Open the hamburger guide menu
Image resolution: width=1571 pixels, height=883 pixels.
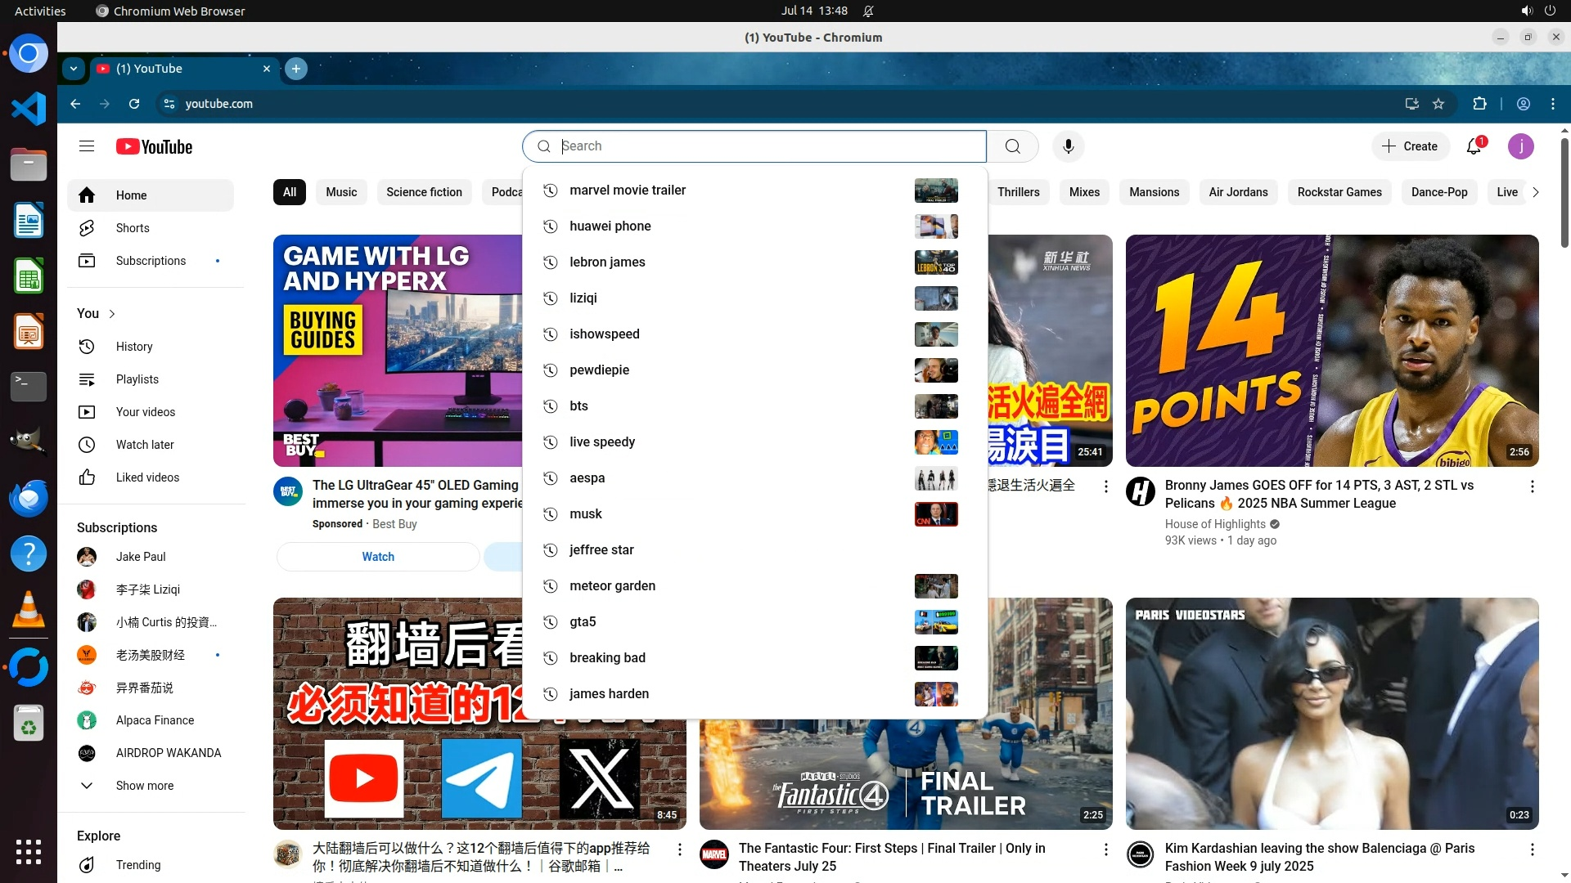pos(87,146)
